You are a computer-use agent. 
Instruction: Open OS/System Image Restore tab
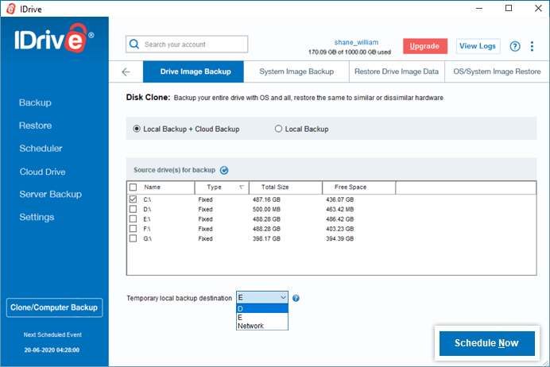(x=497, y=71)
